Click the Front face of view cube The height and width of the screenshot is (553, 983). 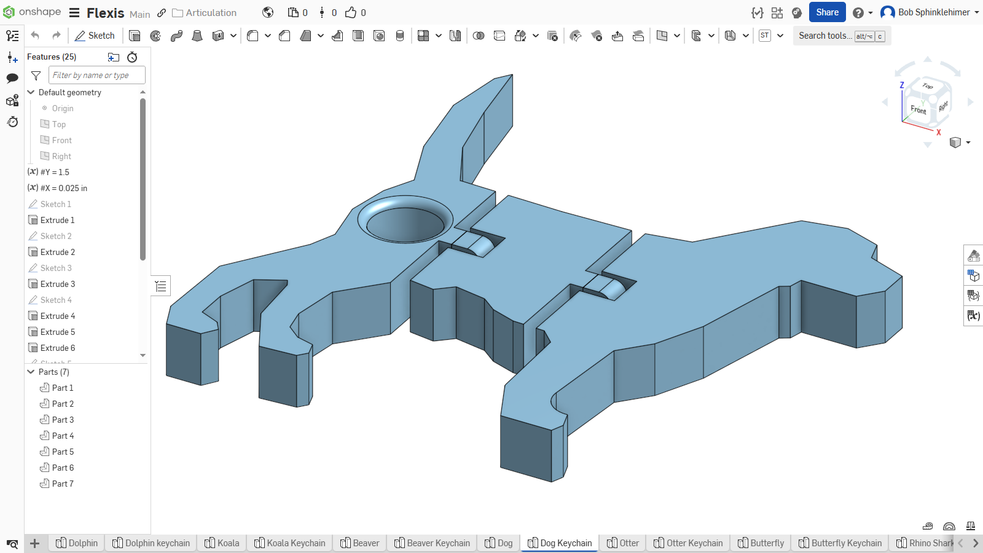click(918, 109)
